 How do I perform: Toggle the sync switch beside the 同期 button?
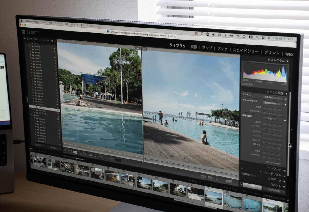pyautogui.click(x=241, y=184)
